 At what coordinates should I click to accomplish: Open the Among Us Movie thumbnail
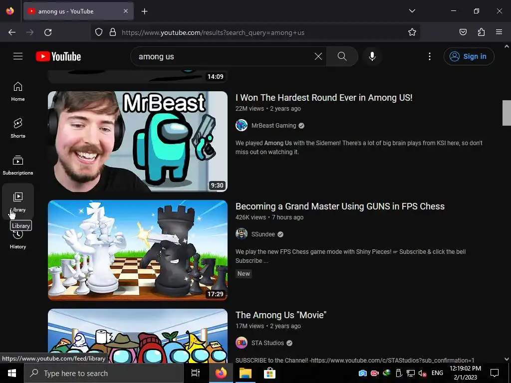pyautogui.click(x=138, y=336)
